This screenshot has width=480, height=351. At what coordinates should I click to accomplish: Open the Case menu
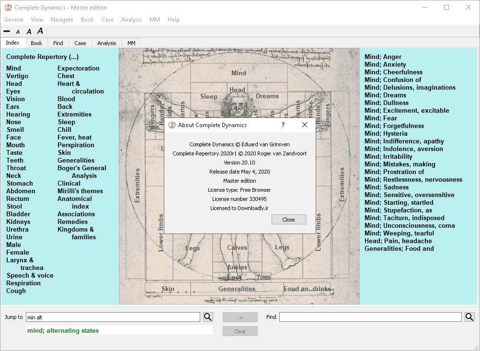(107, 20)
